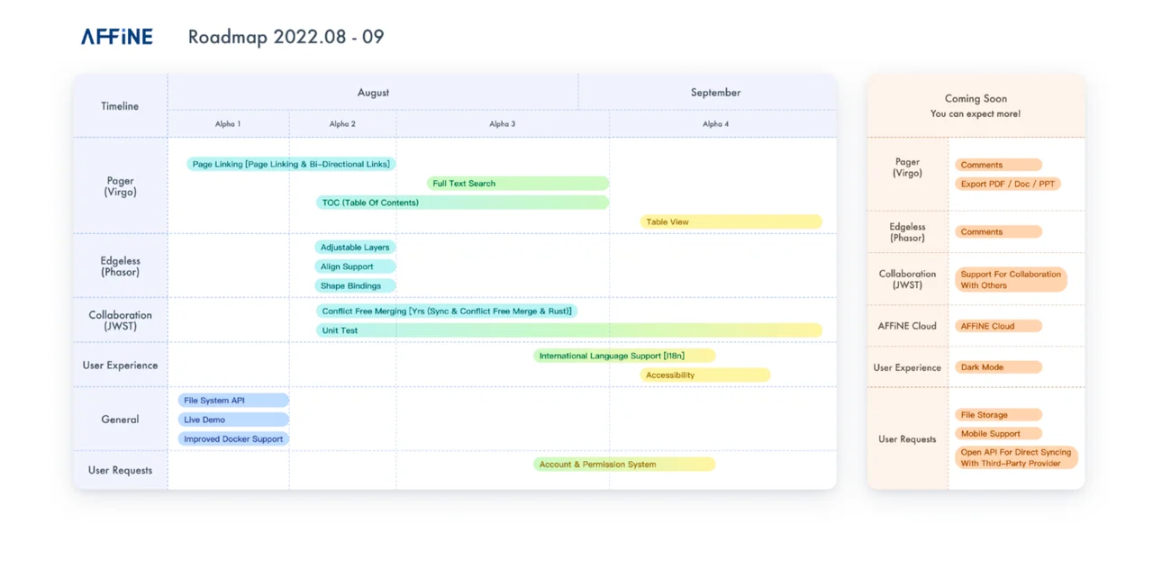Select the "Roadmap 2022.08 - 09" title
The height and width of the screenshot is (569, 1153).
coord(286,37)
